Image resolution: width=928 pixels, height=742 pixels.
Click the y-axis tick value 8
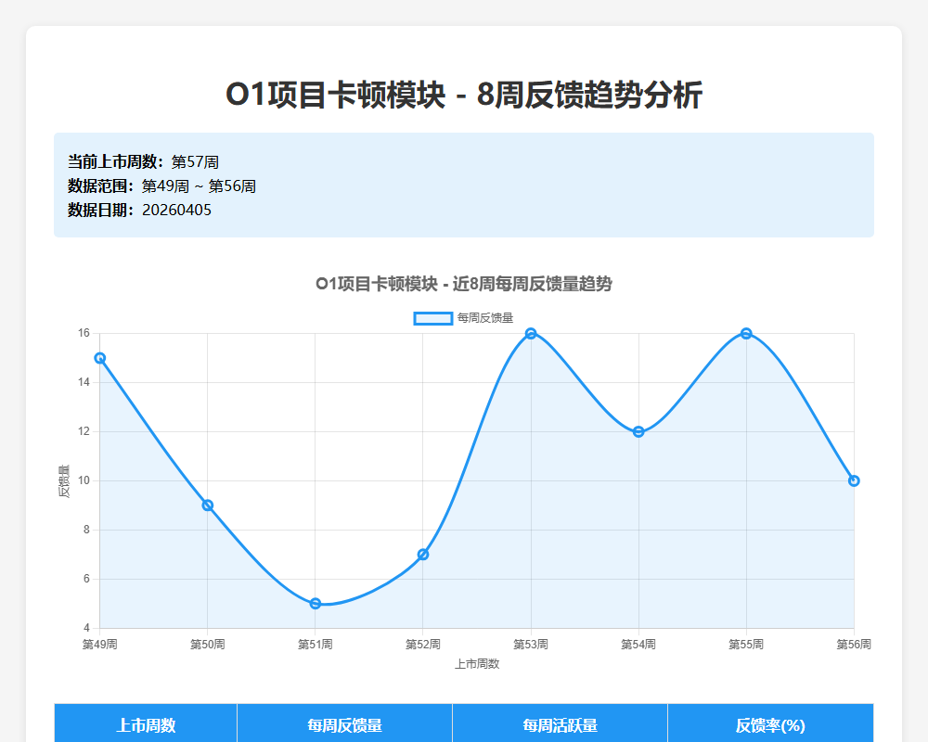(x=86, y=531)
